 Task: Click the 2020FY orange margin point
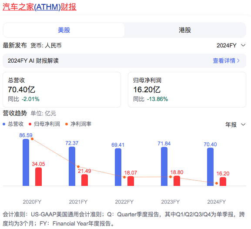point(32,139)
